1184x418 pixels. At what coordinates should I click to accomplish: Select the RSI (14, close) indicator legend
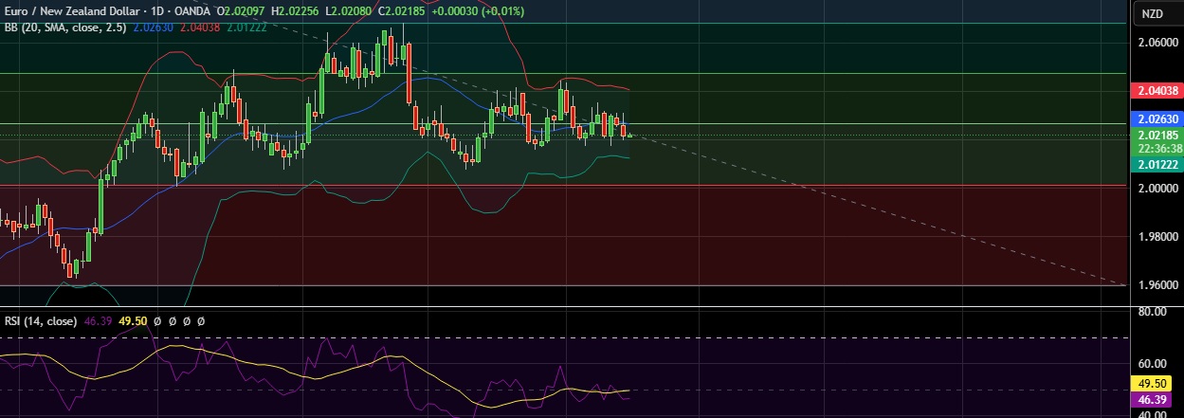coord(39,321)
